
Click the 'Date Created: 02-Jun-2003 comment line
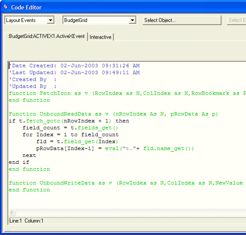pyautogui.click(x=74, y=66)
